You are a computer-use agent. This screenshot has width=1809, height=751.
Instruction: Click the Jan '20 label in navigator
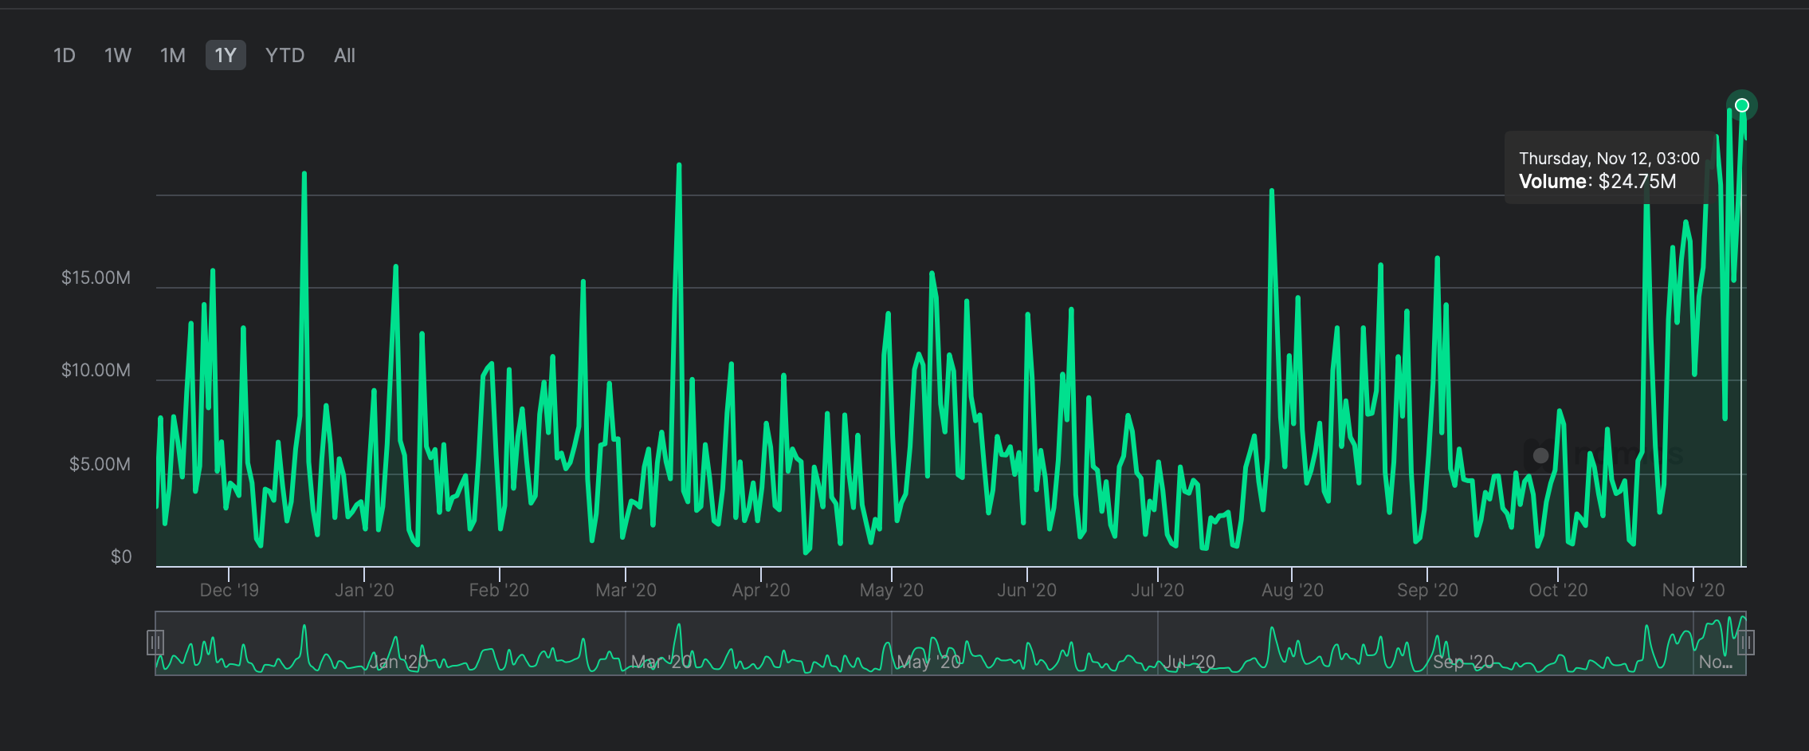pyautogui.click(x=398, y=662)
